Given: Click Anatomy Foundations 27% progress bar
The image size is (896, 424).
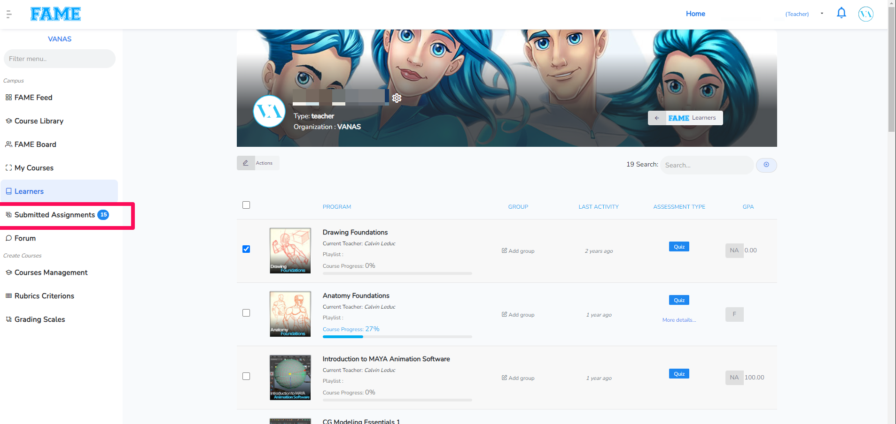Looking at the screenshot, I should click(x=397, y=337).
